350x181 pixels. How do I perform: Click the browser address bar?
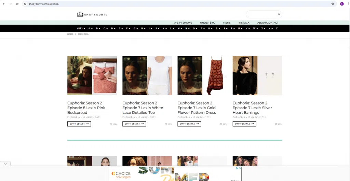pyautogui.click(x=178, y=4)
